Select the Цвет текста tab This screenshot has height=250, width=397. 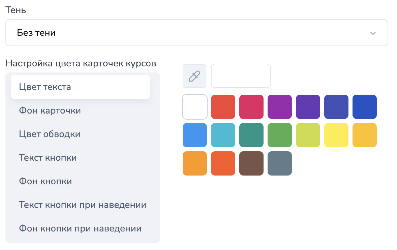click(x=80, y=87)
